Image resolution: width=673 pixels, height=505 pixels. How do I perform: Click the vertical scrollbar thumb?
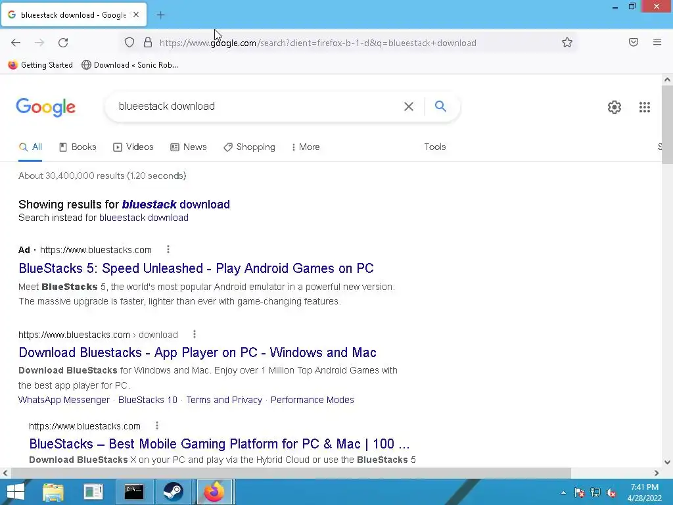pyautogui.click(x=667, y=124)
